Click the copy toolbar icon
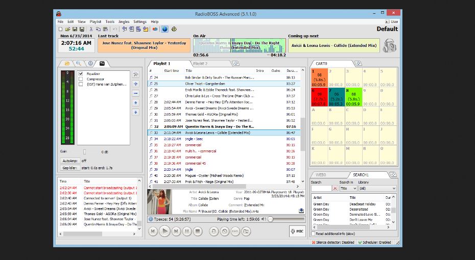 point(98,30)
